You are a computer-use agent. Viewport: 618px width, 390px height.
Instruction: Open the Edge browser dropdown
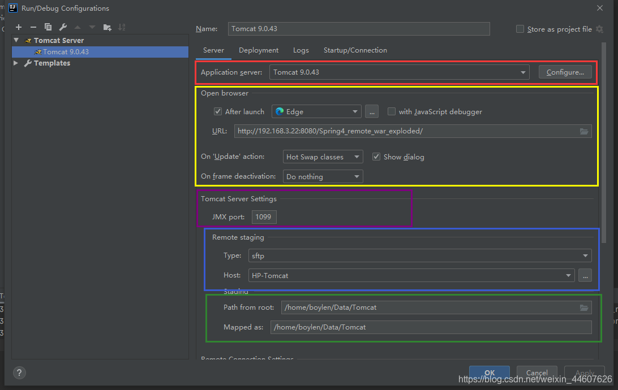(316, 112)
